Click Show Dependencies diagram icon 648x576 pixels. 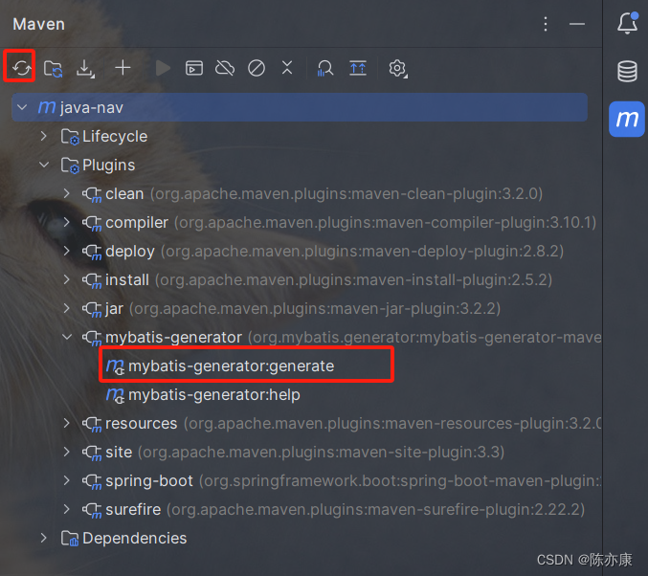(x=358, y=68)
